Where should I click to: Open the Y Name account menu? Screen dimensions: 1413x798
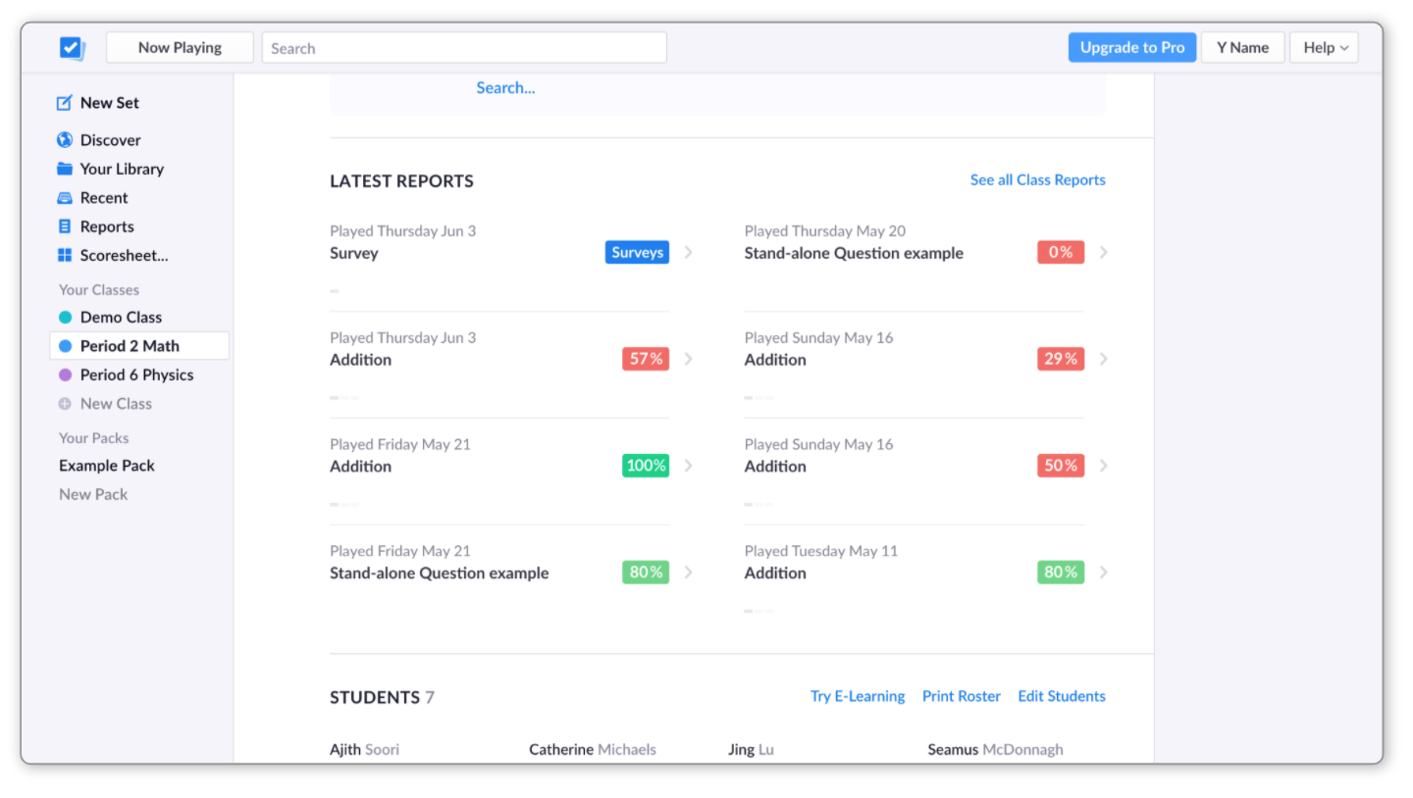(x=1242, y=47)
